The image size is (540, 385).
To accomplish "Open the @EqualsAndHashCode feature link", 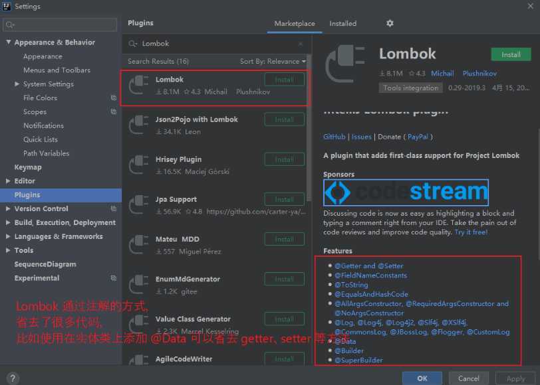I will click(x=371, y=294).
